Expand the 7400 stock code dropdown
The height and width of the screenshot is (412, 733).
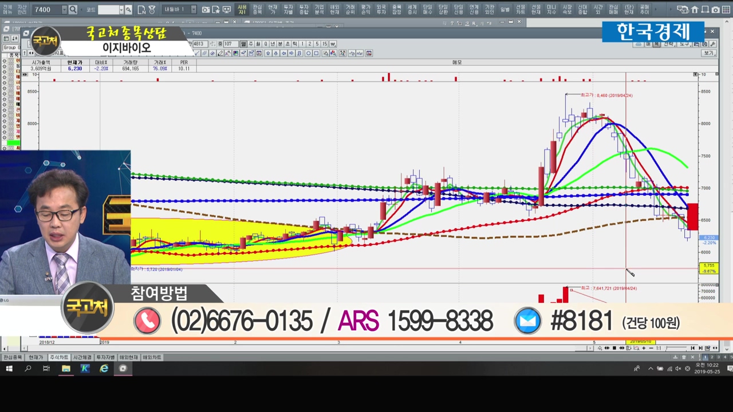click(64, 10)
